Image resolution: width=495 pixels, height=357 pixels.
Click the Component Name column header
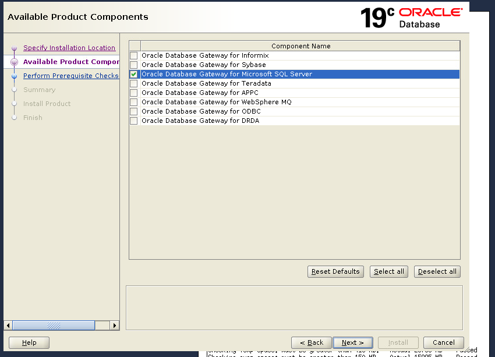click(300, 46)
